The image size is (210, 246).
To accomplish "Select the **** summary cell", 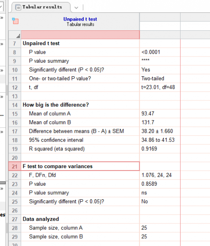I will click(x=145, y=60).
